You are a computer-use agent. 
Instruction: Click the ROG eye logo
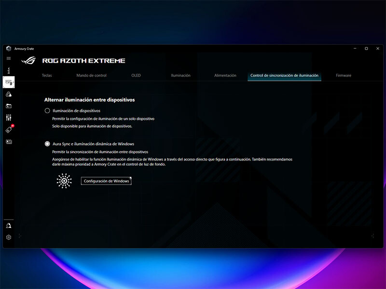click(x=28, y=61)
